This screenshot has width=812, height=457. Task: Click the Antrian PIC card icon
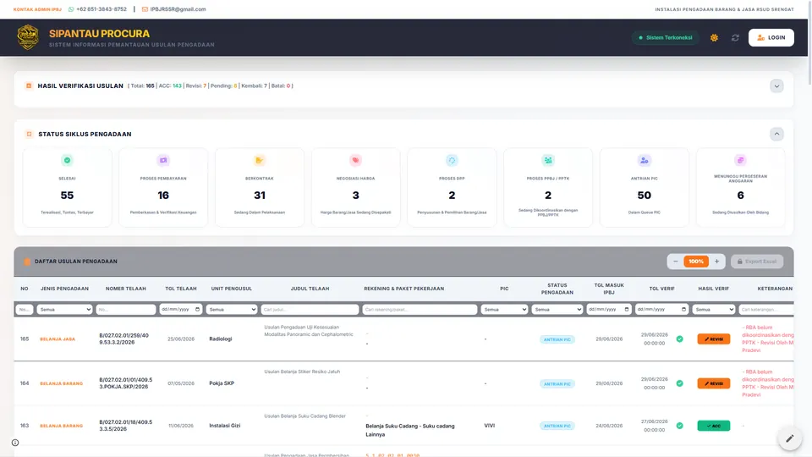645,160
